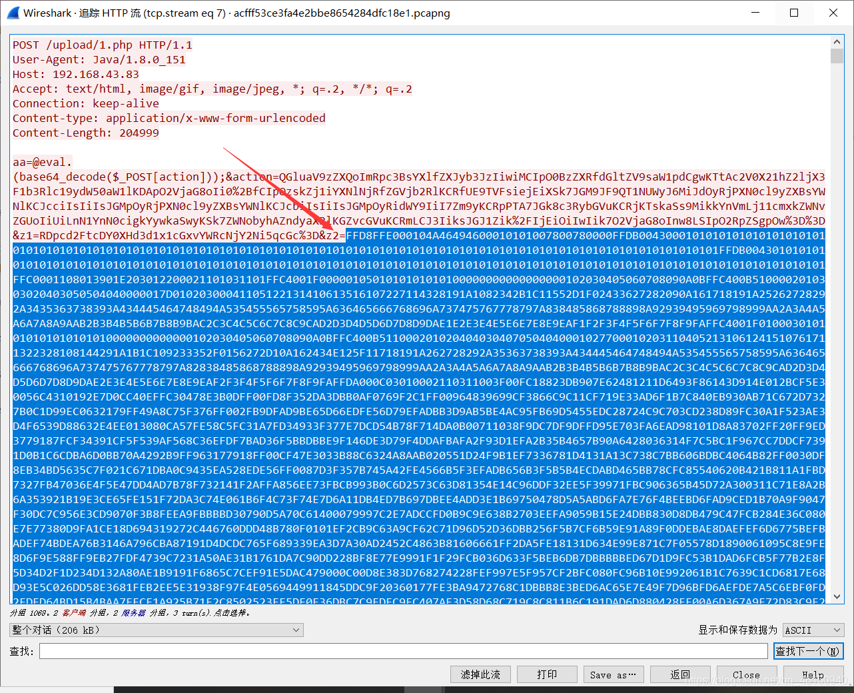The height and width of the screenshot is (693, 854).
Task: Click the User-Agent: Java/1.8.0_151 line
Action: tap(99, 59)
